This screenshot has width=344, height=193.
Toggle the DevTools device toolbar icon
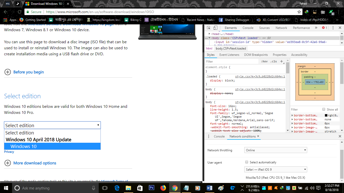coord(215,28)
